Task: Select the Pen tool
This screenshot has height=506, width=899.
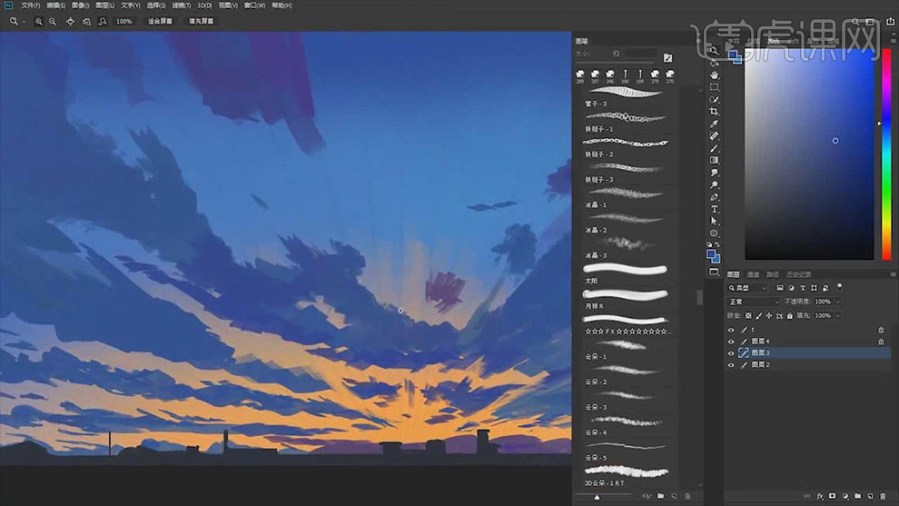Action: 714,197
